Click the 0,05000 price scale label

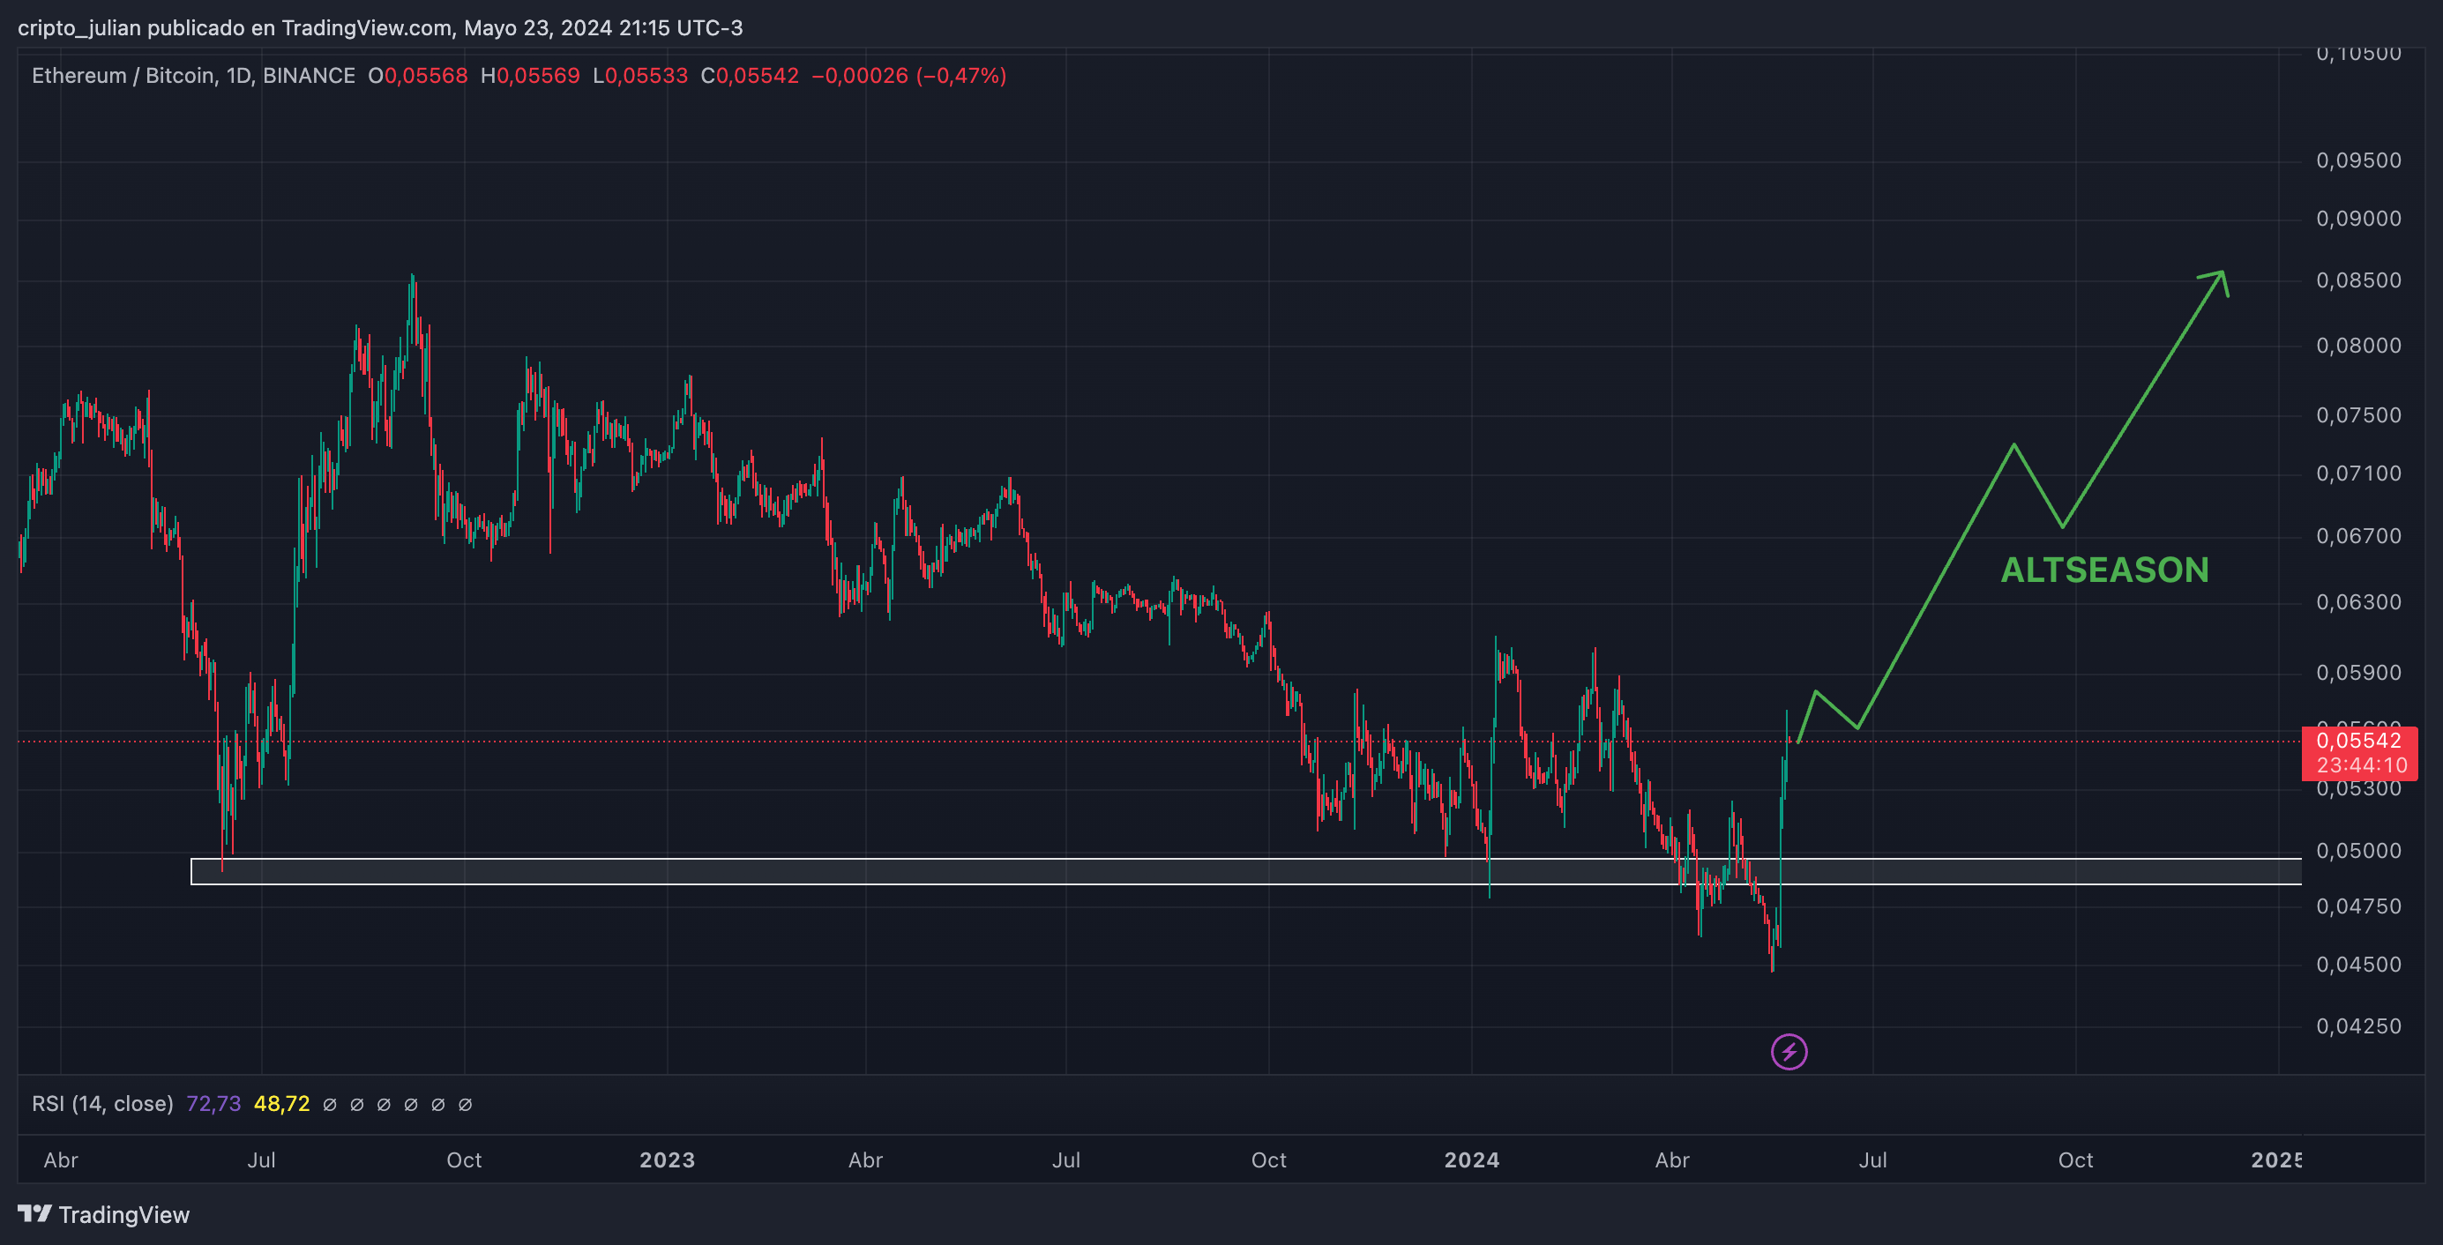coord(2357,851)
